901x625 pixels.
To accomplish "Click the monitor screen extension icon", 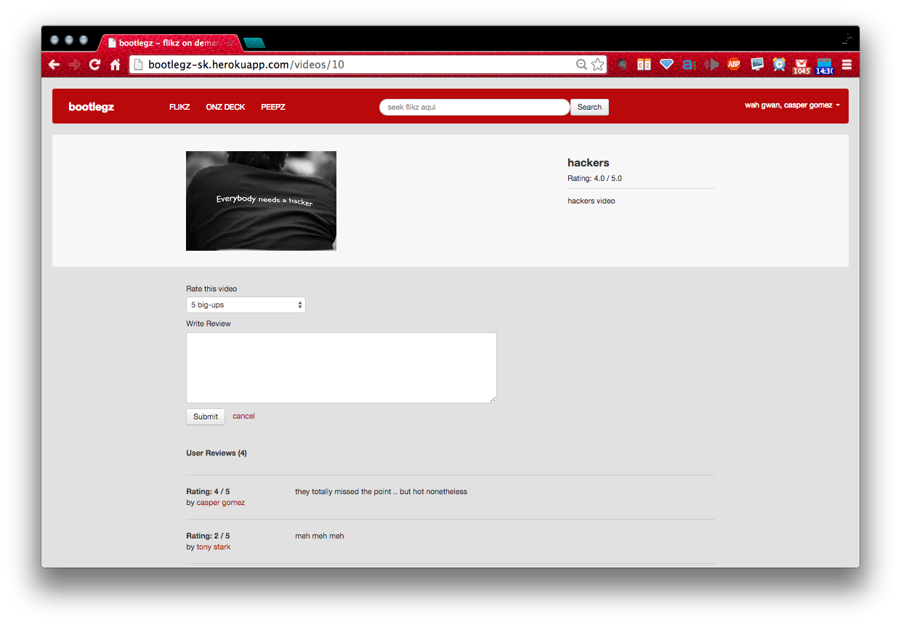I will click(757, 64).
